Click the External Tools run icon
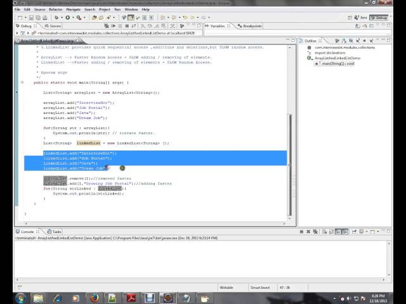Image resolution: width=406 pixels, height=304 pixels. tap(79, 18)
